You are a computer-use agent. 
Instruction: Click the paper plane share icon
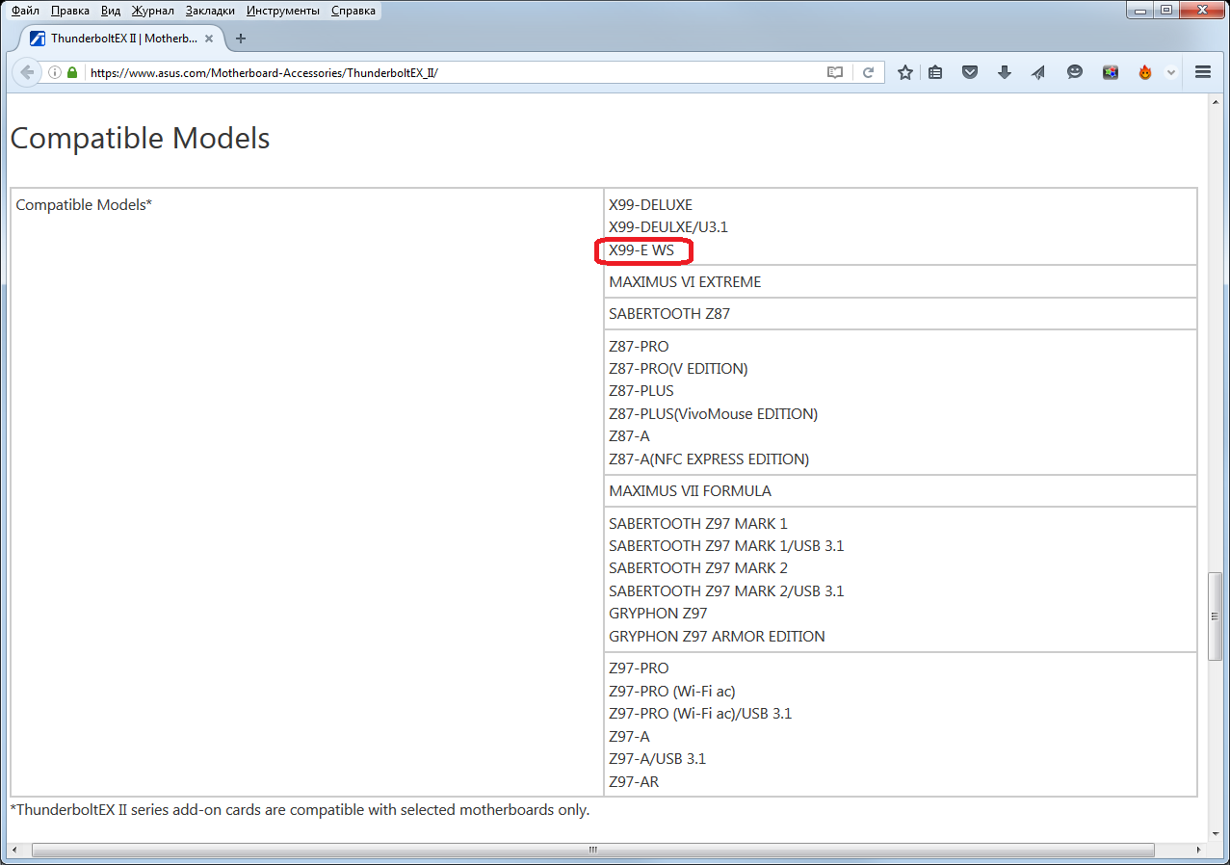pos(1038,72)
